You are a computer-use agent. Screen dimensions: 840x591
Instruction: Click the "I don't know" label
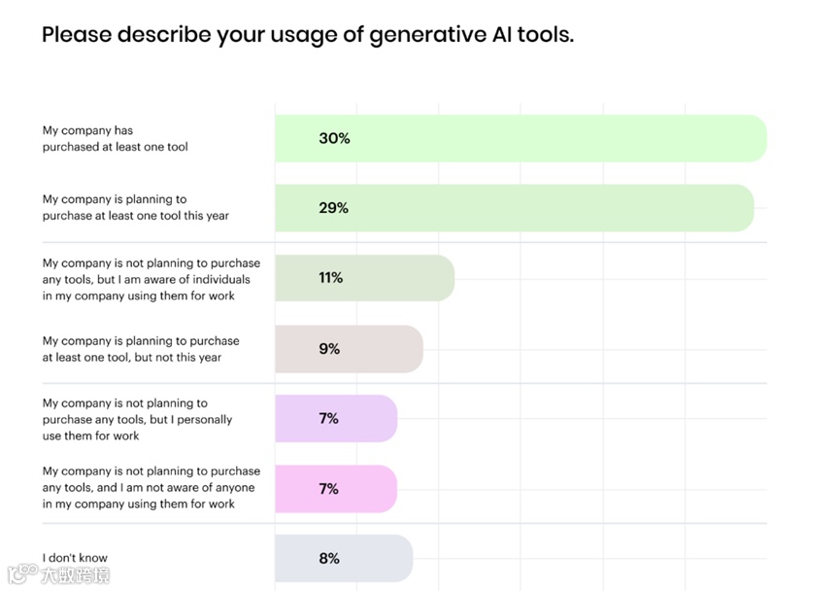point(75,557)
